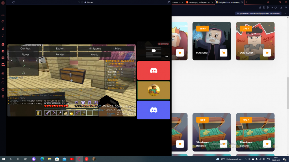Image resolution: width=289 pixels, height=162 pixels.
Task: Open GX Cleaner icon in sidebar
Action: (x=3, y=28)
